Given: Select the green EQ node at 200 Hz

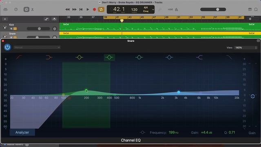Looking at the screenshot, I should 86,90.
